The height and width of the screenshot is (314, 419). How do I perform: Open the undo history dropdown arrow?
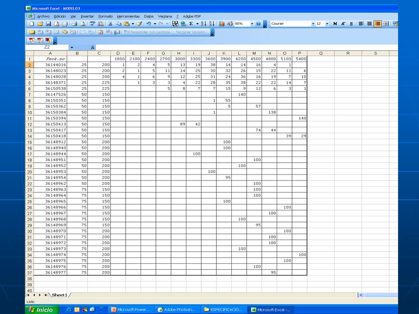[155, 24]
